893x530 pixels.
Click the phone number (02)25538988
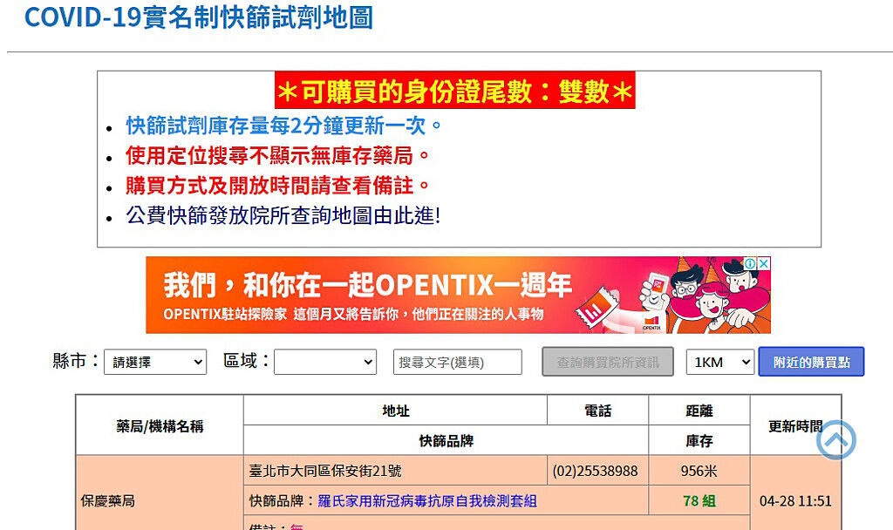(x=595, y=471)
